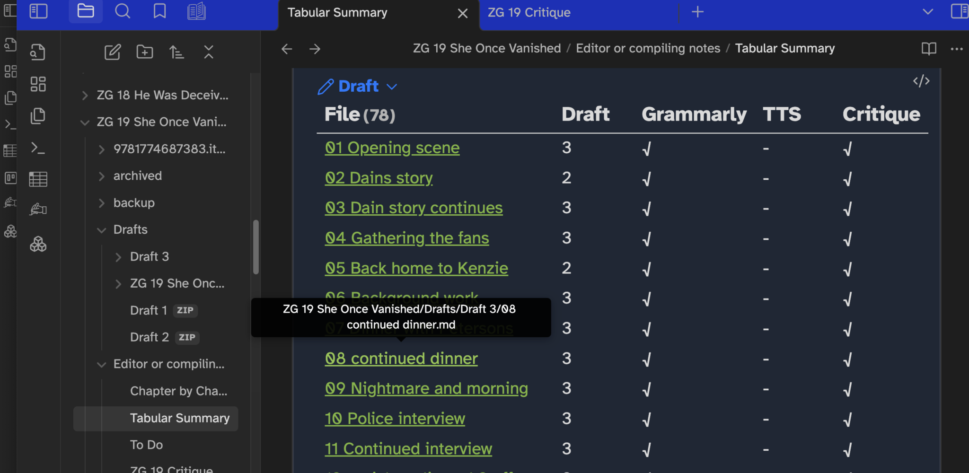Viewport: 969px width, 473px height.
Task: Change file sort order
Action: (x=176, y=53)
